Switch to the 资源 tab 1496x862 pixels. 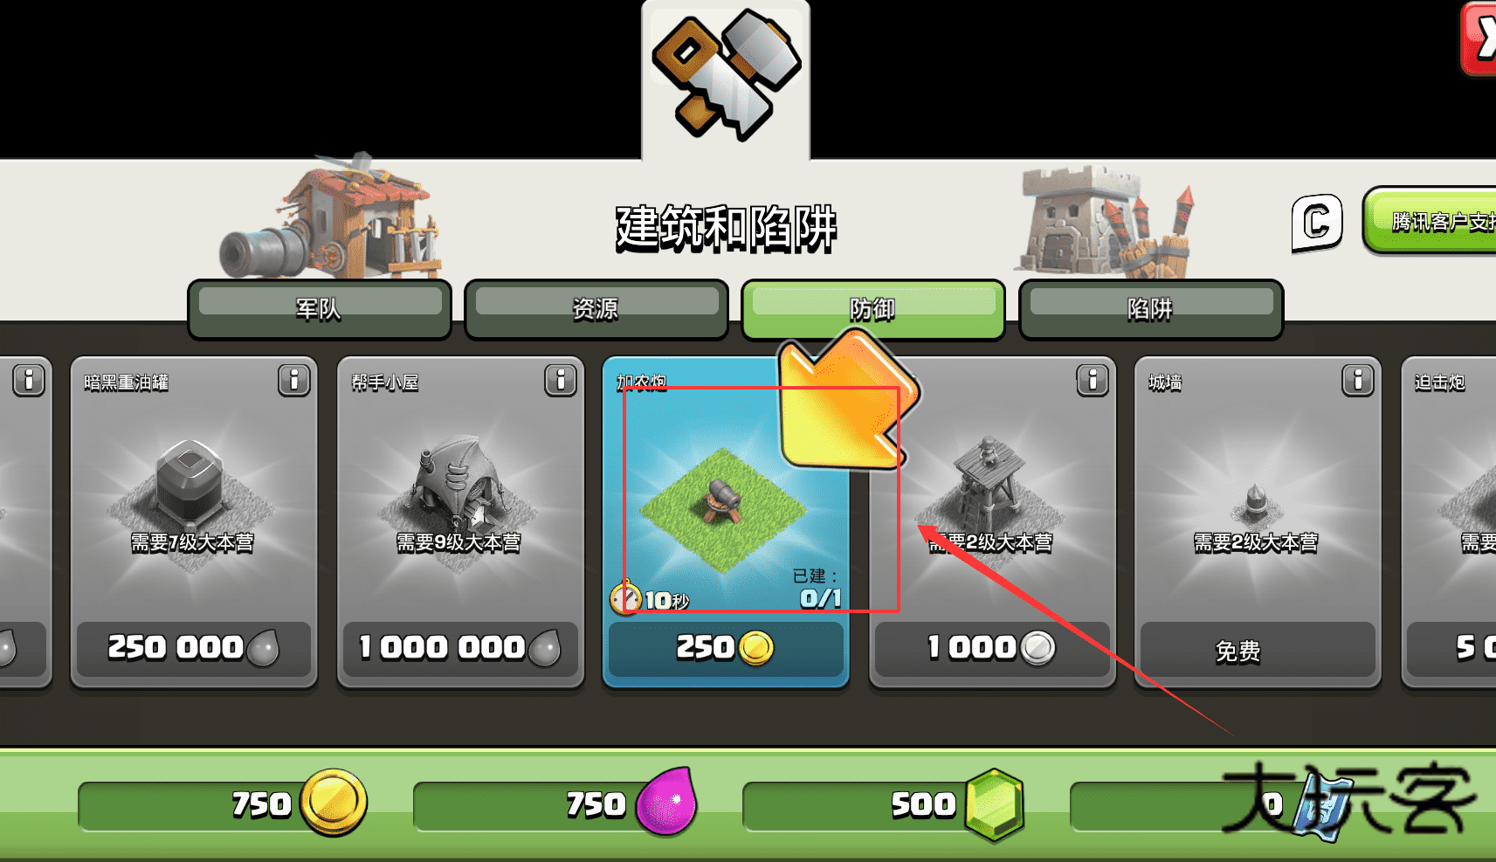tap(596, 309)
